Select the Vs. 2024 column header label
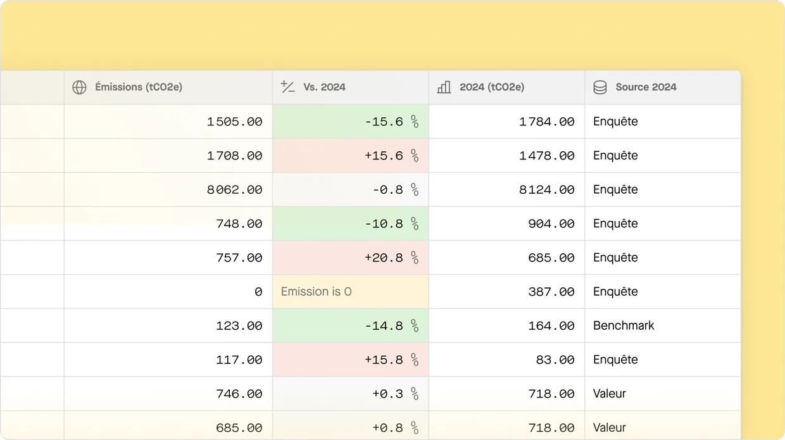Viewport: 785px width, 440px height. click(324, 87)
